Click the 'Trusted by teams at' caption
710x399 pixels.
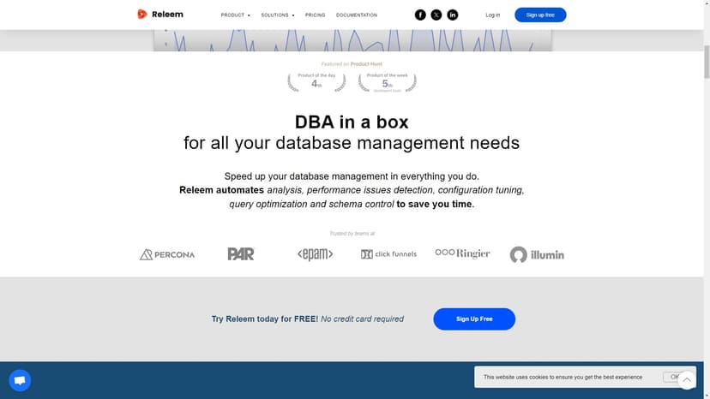(x=352, y=234)
